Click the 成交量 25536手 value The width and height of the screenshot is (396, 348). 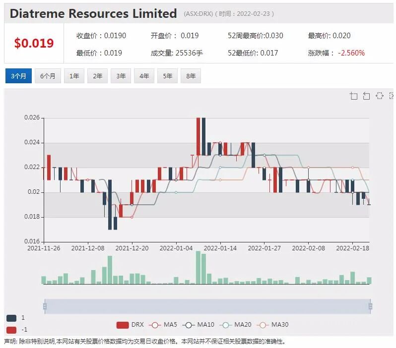click(x=177, y=53)
